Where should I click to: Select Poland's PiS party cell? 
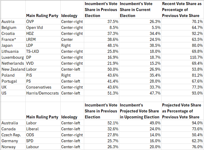[x=43, y=75]
